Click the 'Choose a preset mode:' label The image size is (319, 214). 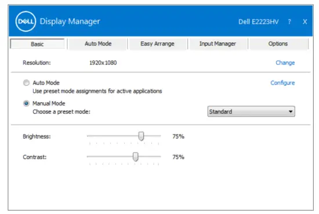[61, 112]
